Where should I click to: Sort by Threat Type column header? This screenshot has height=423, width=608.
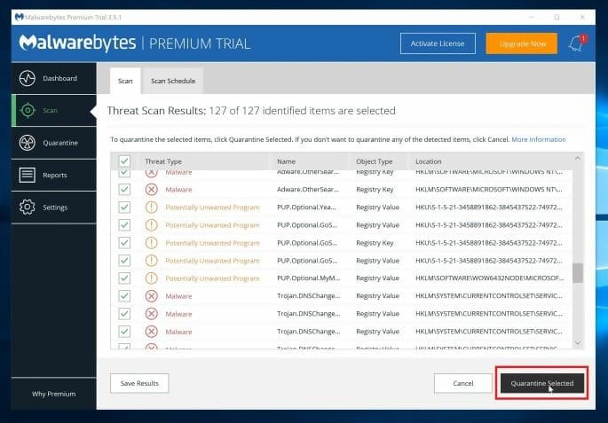pyautogui.click(x=163, y=161)
